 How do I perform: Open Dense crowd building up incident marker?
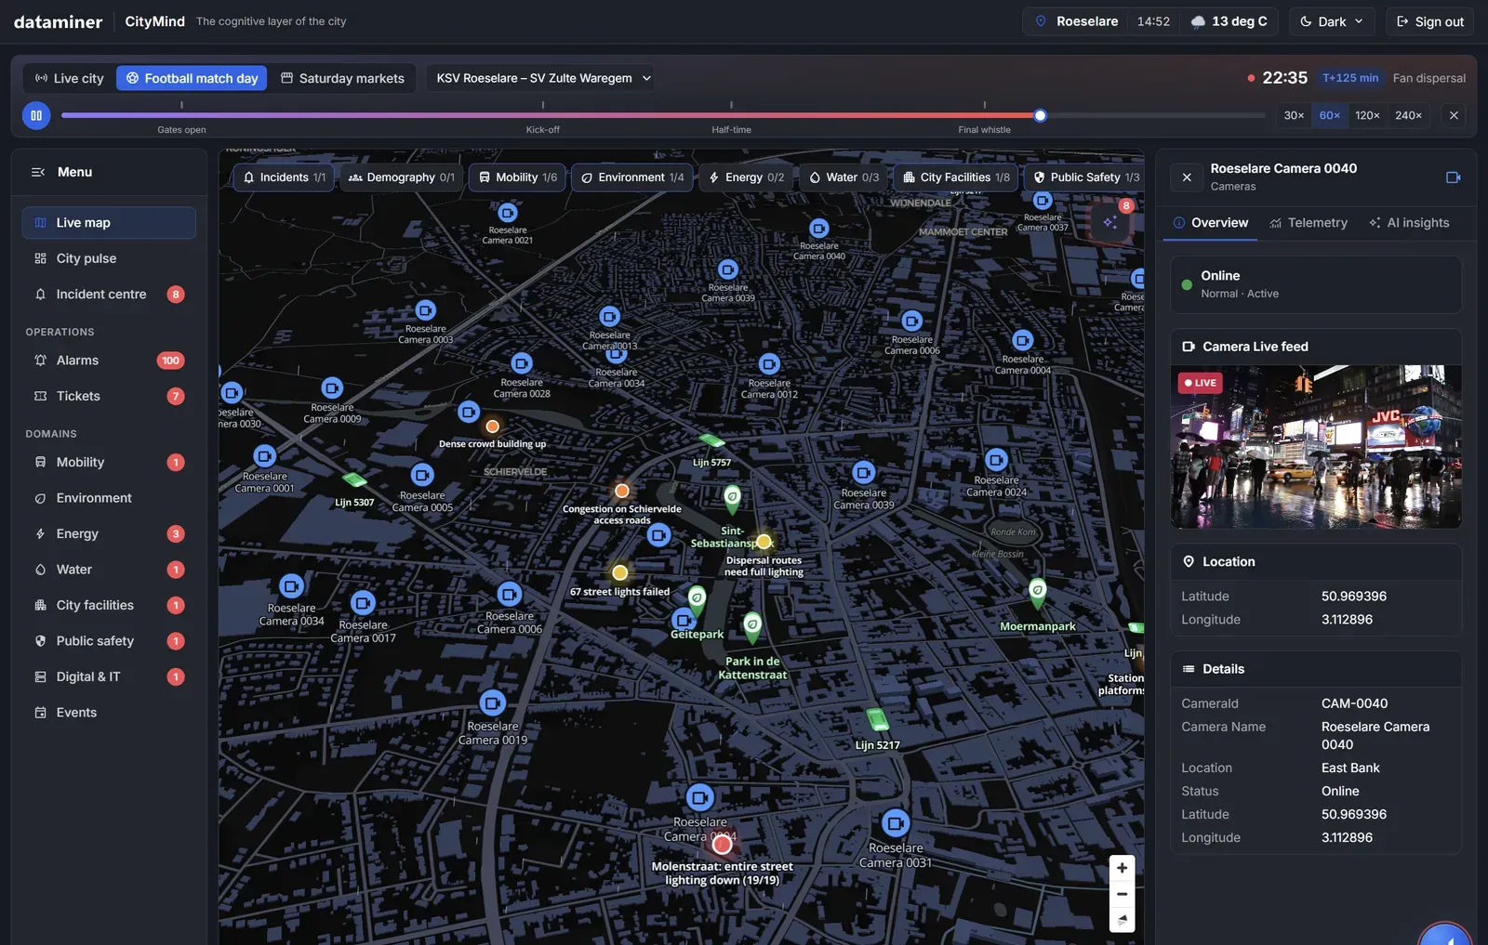pos(493,427)
